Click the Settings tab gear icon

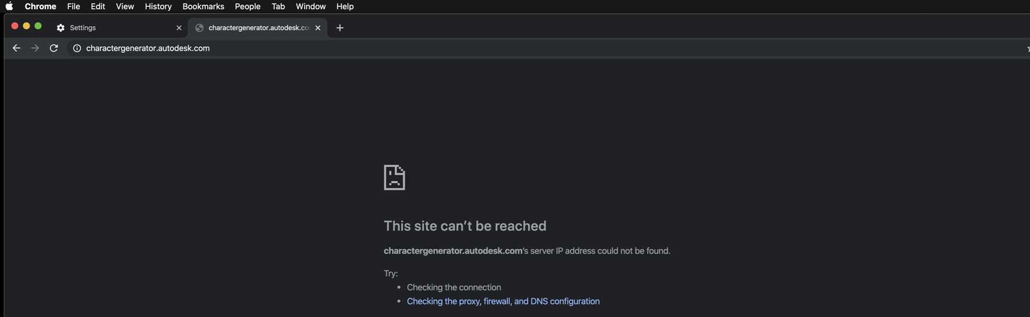click(x=60, y=28)
